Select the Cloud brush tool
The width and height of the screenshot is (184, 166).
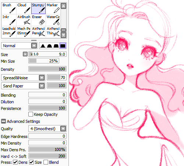pyautogui.click(x=24, y=8)
